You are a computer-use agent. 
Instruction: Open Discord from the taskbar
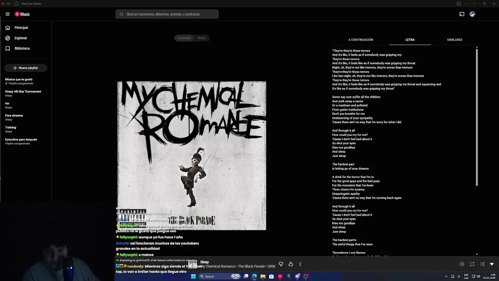[x=297, y=276]
